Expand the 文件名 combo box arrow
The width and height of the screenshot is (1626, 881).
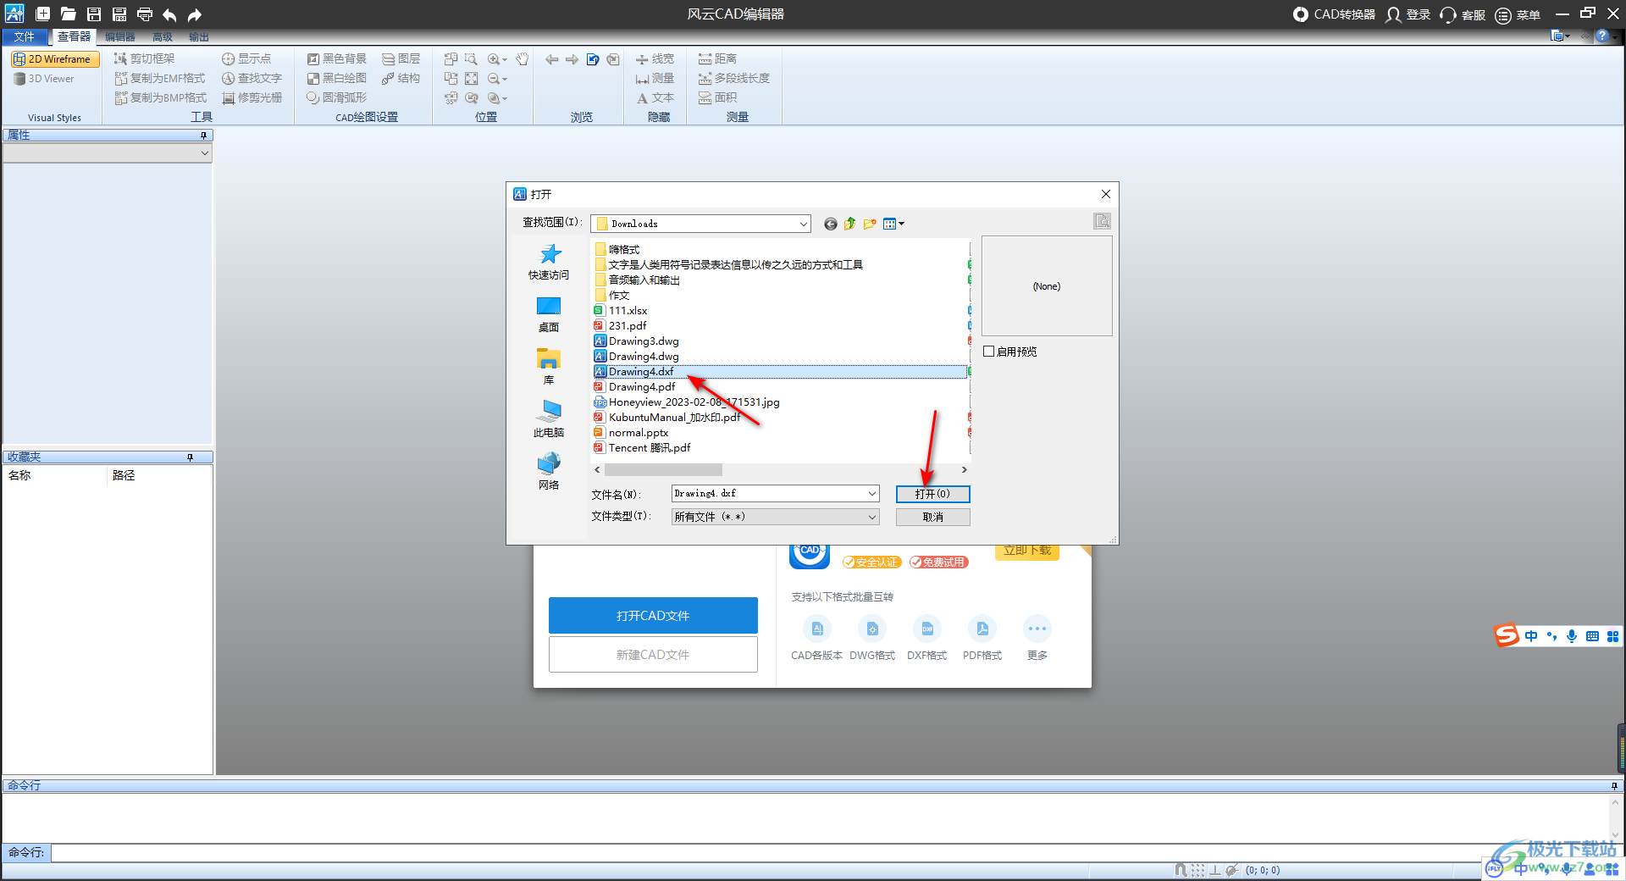872,493
